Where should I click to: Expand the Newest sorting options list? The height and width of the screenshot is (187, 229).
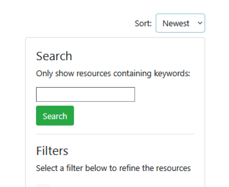(180, 23)
